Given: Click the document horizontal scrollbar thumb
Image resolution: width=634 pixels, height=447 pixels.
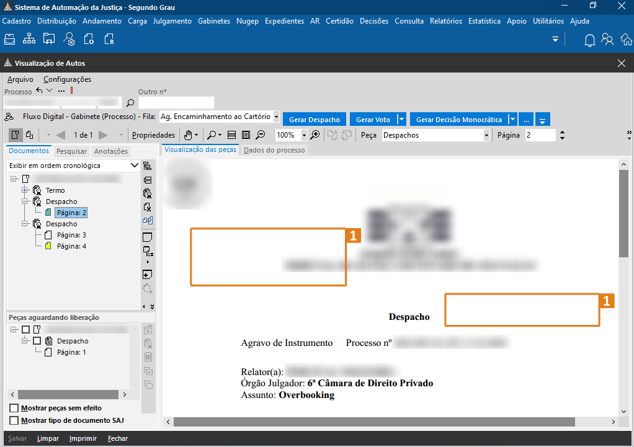Looking at the screenshot, I should coord(374,422).
